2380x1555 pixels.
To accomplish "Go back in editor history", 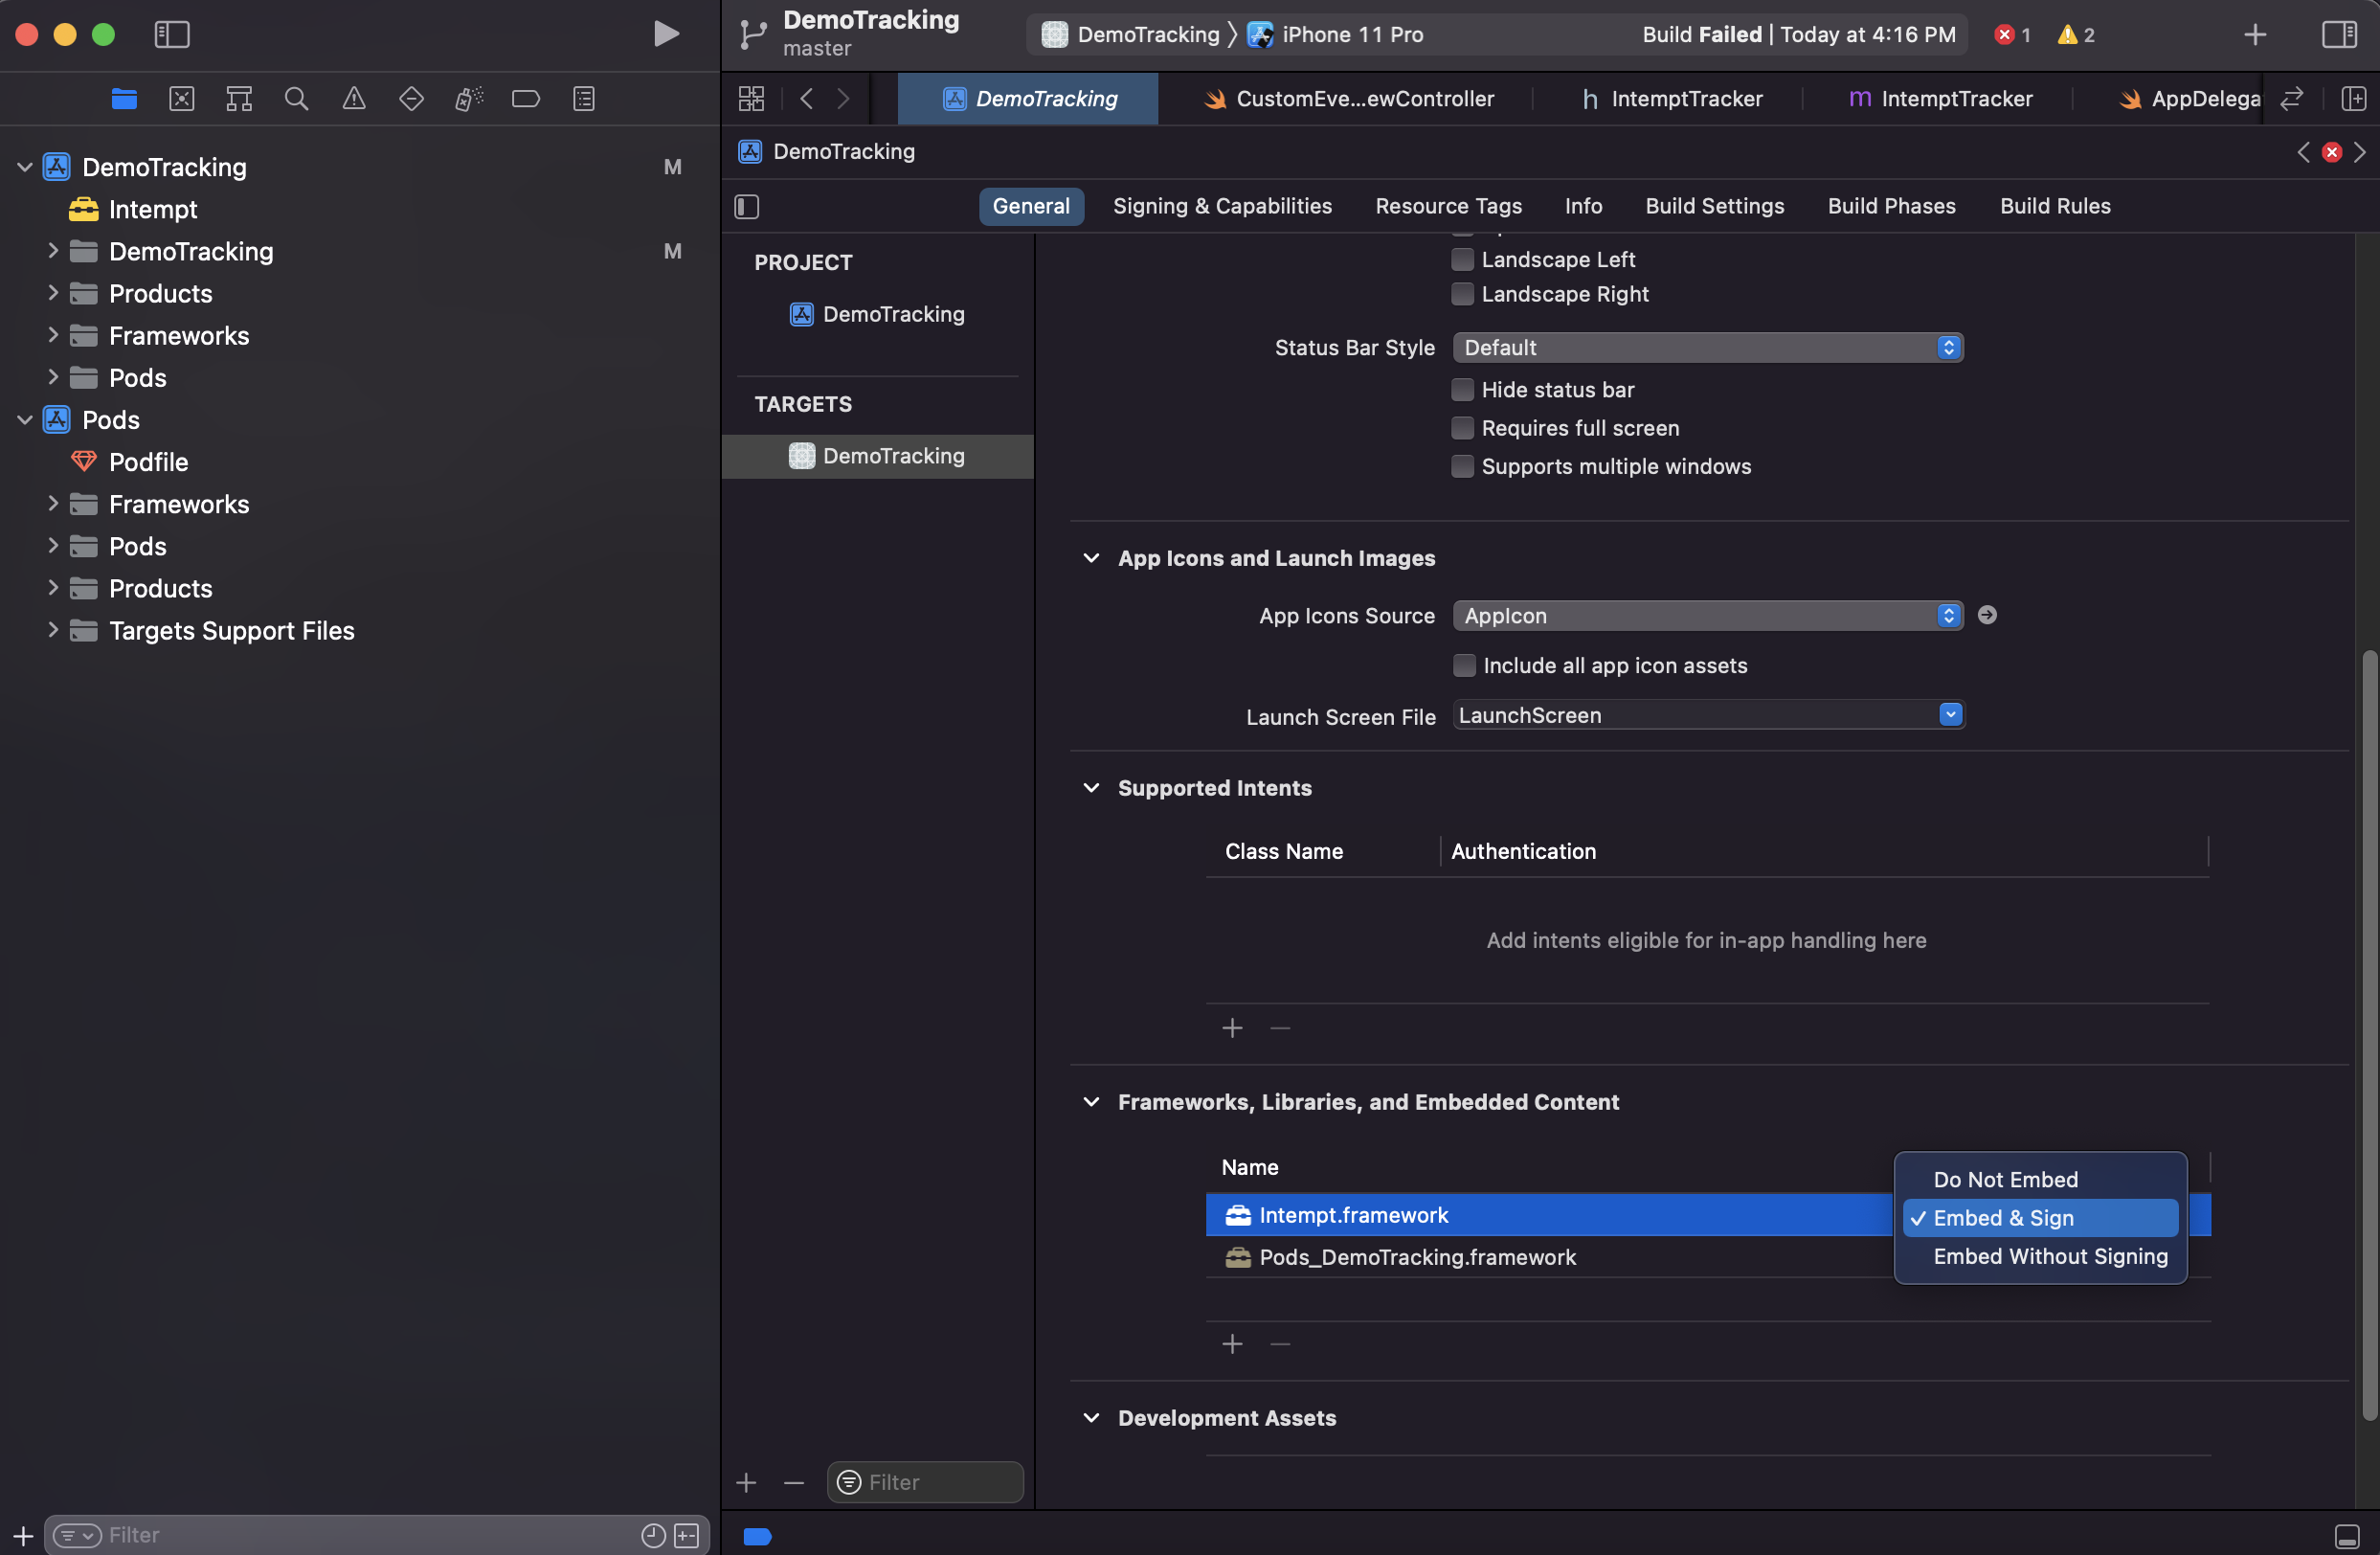I will (807, 98).
